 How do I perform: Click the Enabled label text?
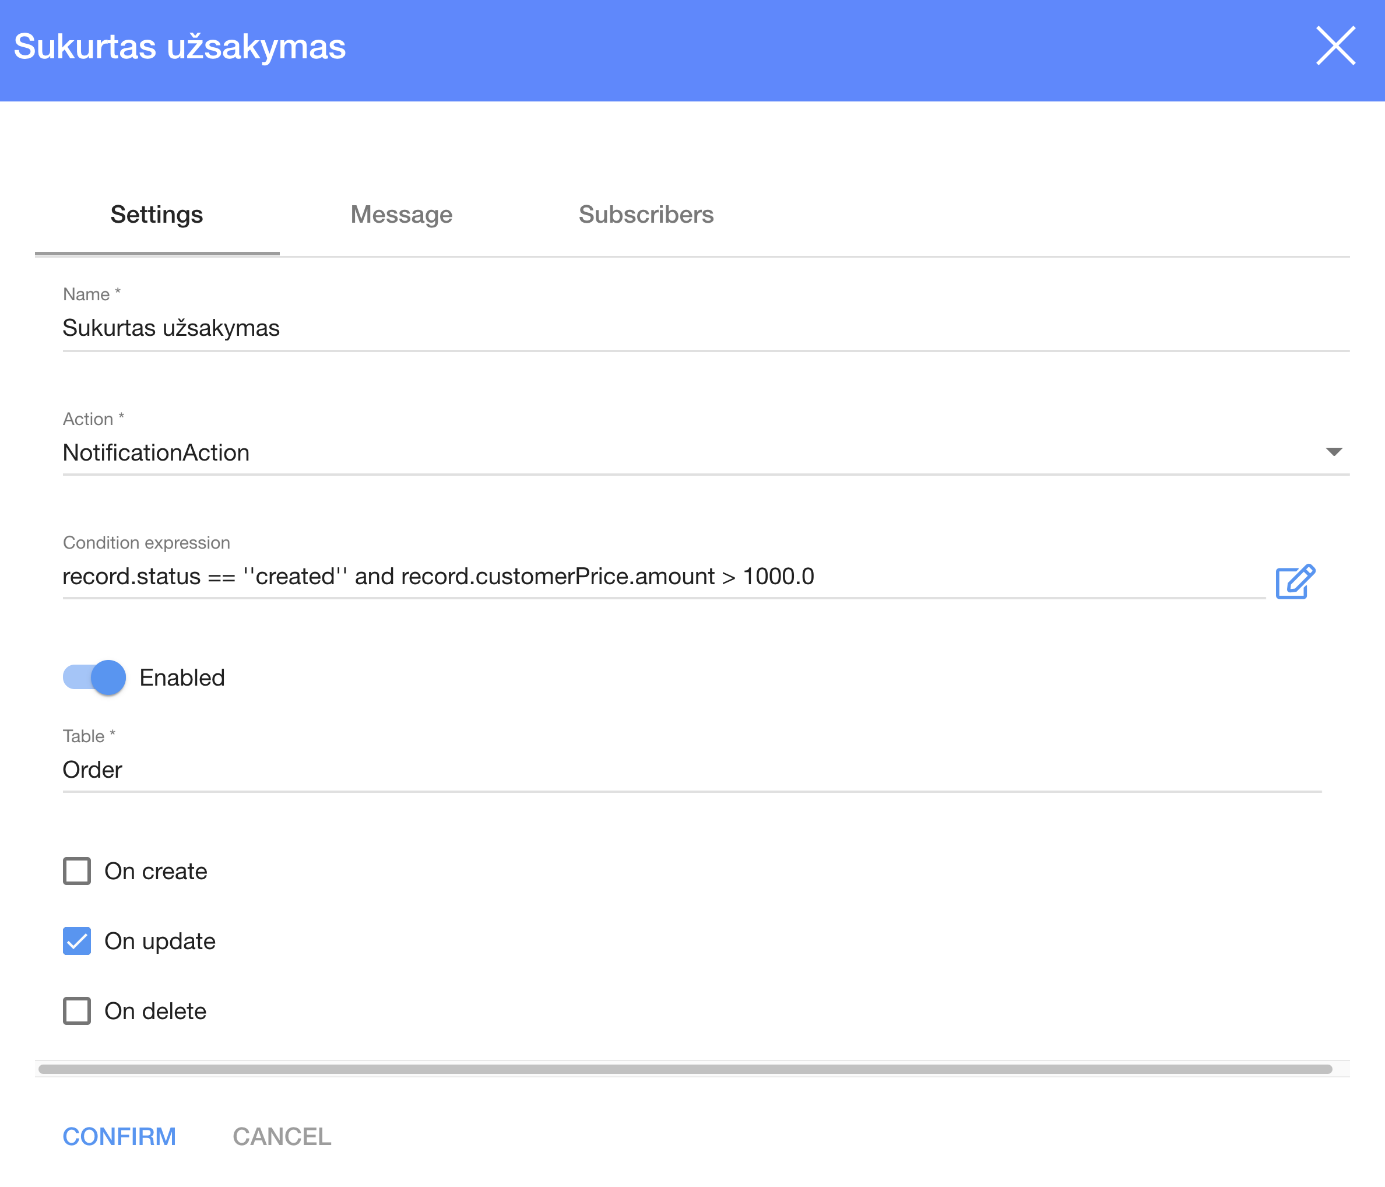pyautogui.click(x=182, y=677)
